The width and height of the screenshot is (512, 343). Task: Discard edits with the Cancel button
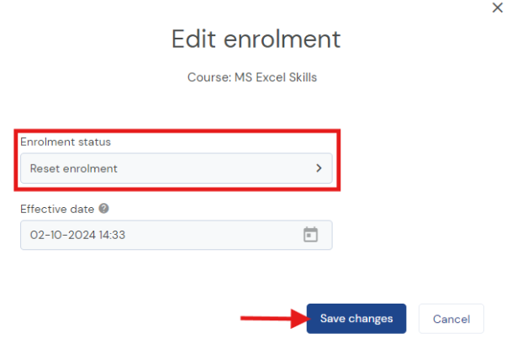(451, 319)
